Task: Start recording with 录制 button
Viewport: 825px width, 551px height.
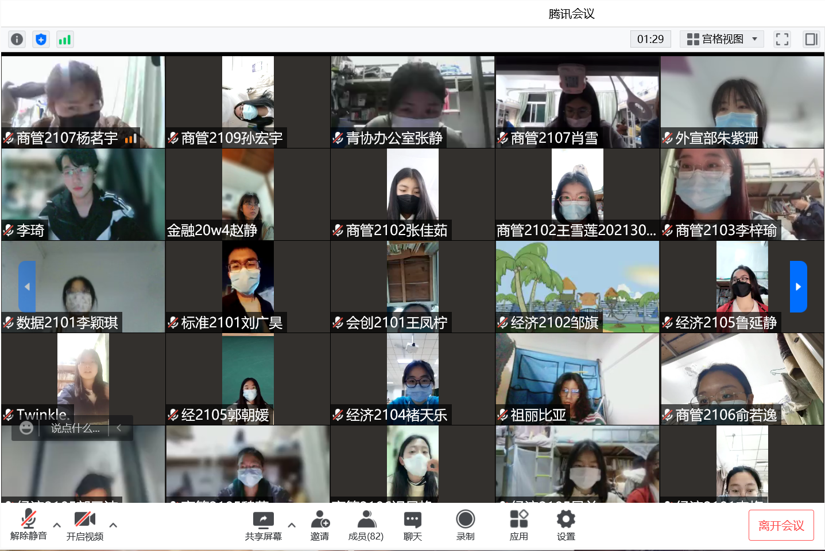Action: pos(465,525)
